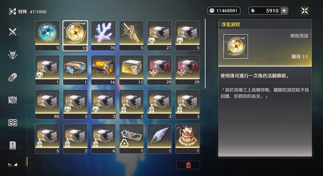Viewport: 323px width, 176px height.
Task: Open the quest items category (exclamation icon)
Action: click(x=12, y=145)
